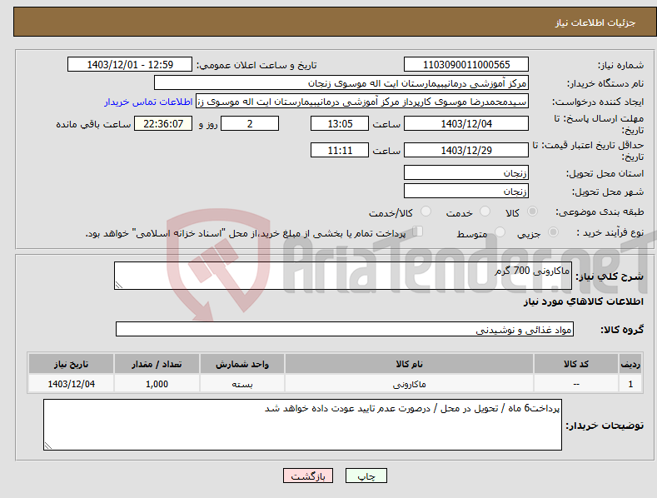Image resolution: width=657 pixels, height=498 pixels.
Task: Click the deadline time field 13:05
Action: pyautogui.click(x=340, y=123)
